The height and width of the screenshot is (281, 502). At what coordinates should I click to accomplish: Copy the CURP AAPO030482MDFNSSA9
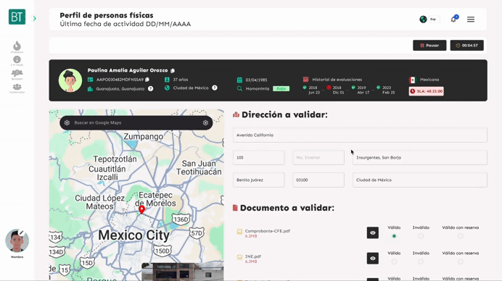point(147,80)
